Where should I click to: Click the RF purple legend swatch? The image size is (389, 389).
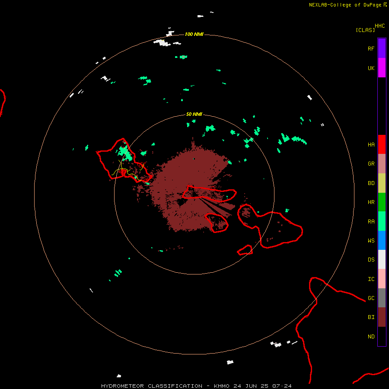pos(382,48)
